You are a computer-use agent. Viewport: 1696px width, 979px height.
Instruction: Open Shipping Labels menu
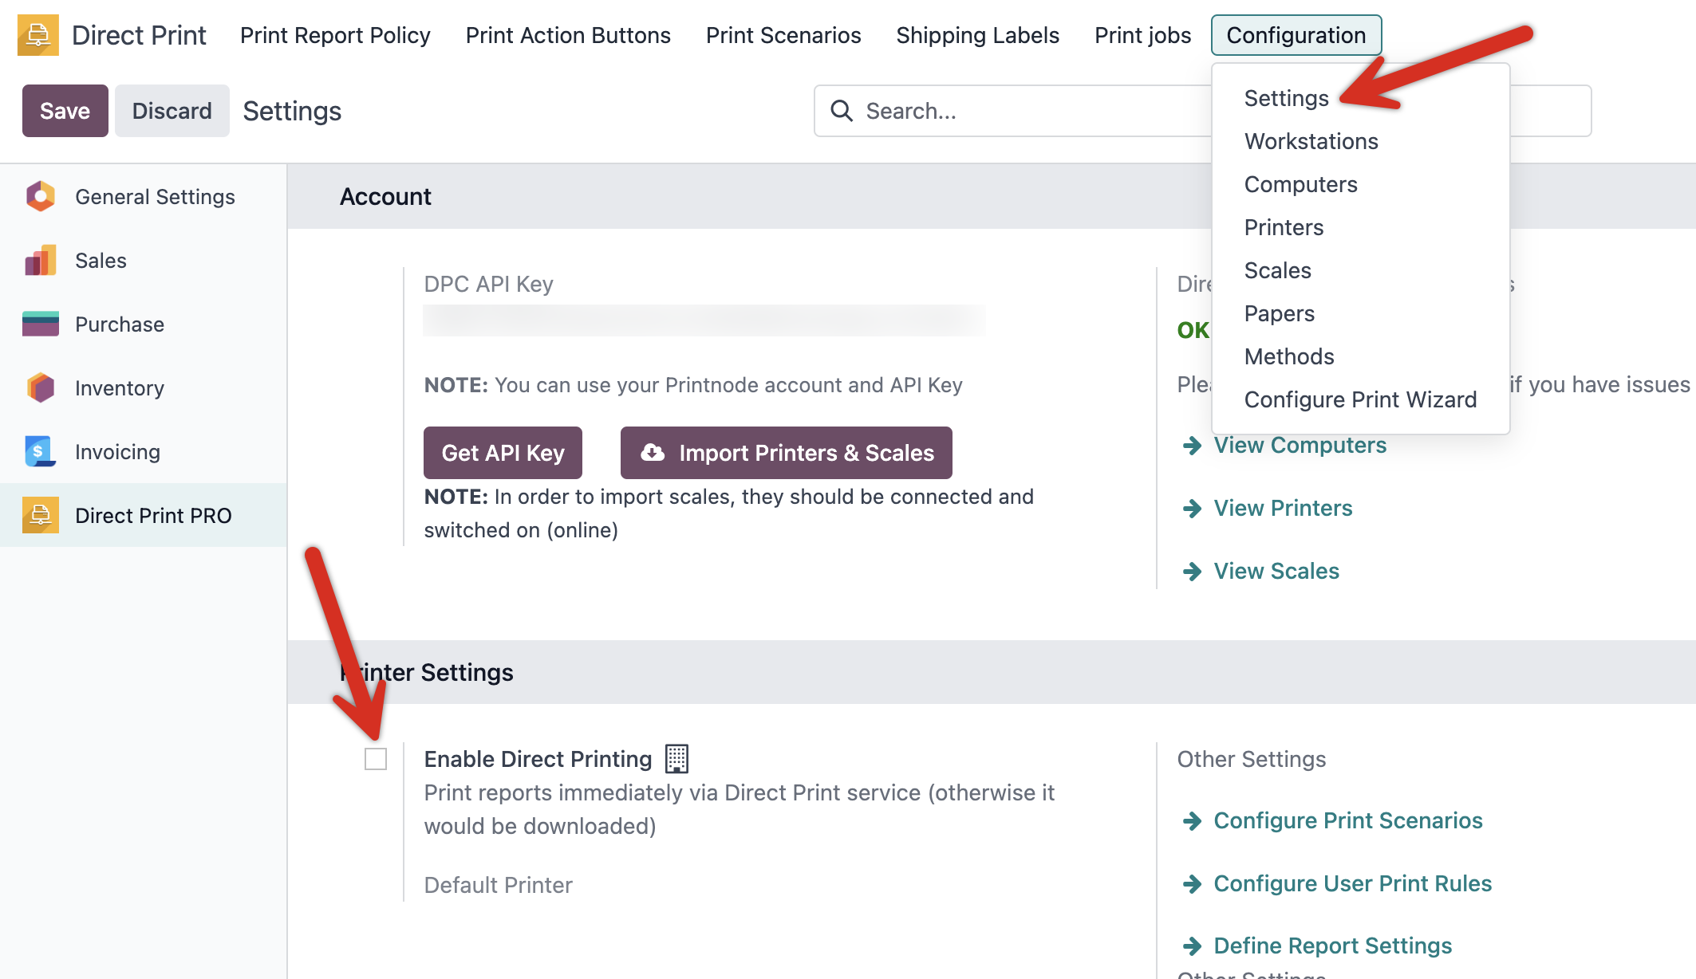point(978,35)
